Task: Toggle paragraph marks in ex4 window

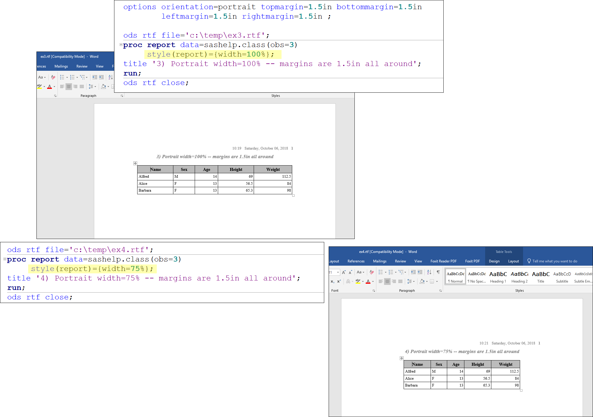Action: click(438, 272)
